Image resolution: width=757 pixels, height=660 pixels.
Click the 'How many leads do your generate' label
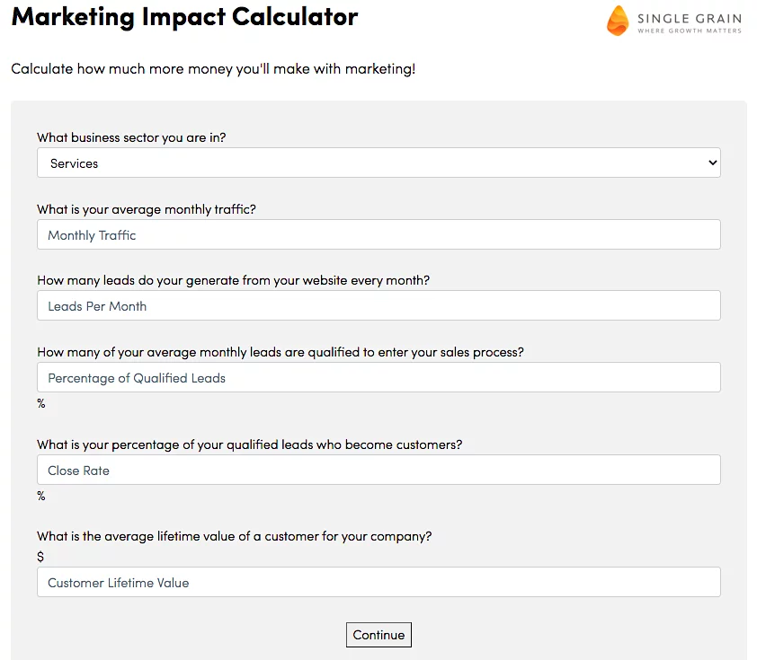(x=233, y=280)
